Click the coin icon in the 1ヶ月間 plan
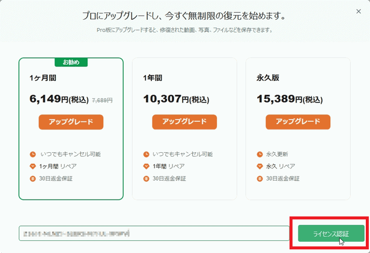This screenshot has width=370, height=253. (x=33, y=178)
